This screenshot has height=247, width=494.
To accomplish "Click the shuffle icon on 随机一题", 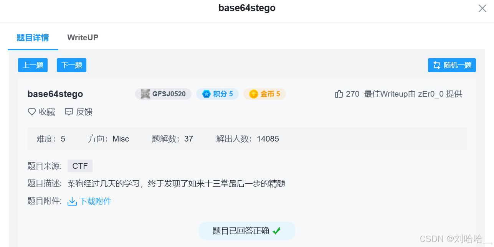I will (x=436, y=65).
